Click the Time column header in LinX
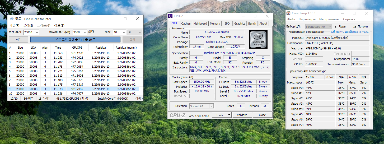 pos(58,48)
